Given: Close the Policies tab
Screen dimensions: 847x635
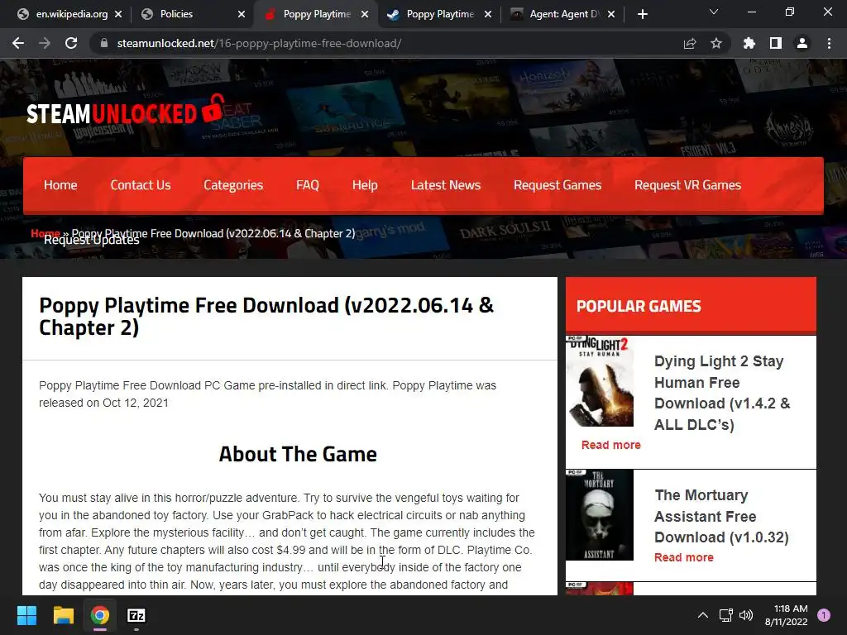Looking at the screenshot, I should [x=242, y=14].
